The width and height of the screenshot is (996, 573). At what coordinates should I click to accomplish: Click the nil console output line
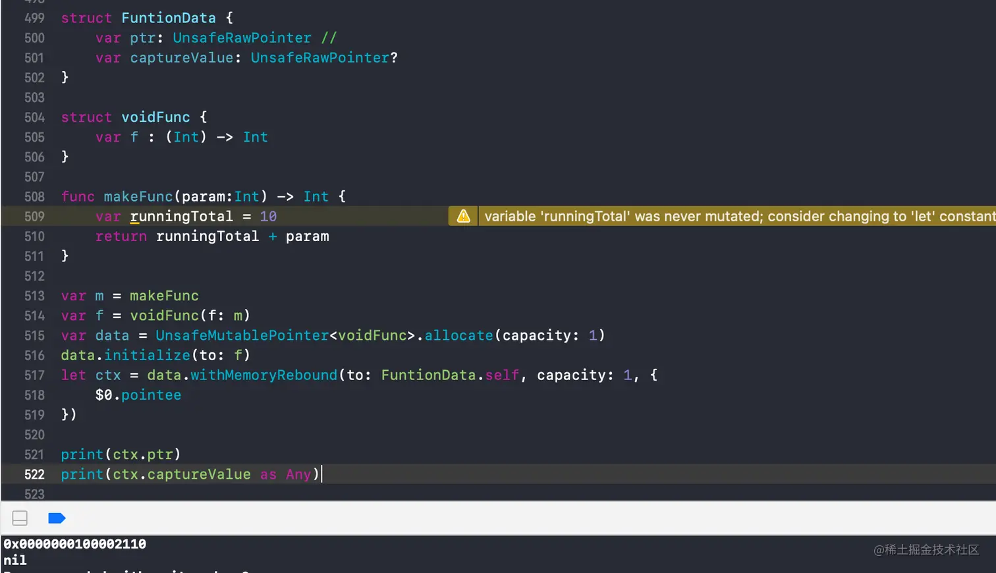[x=15, y=560]
